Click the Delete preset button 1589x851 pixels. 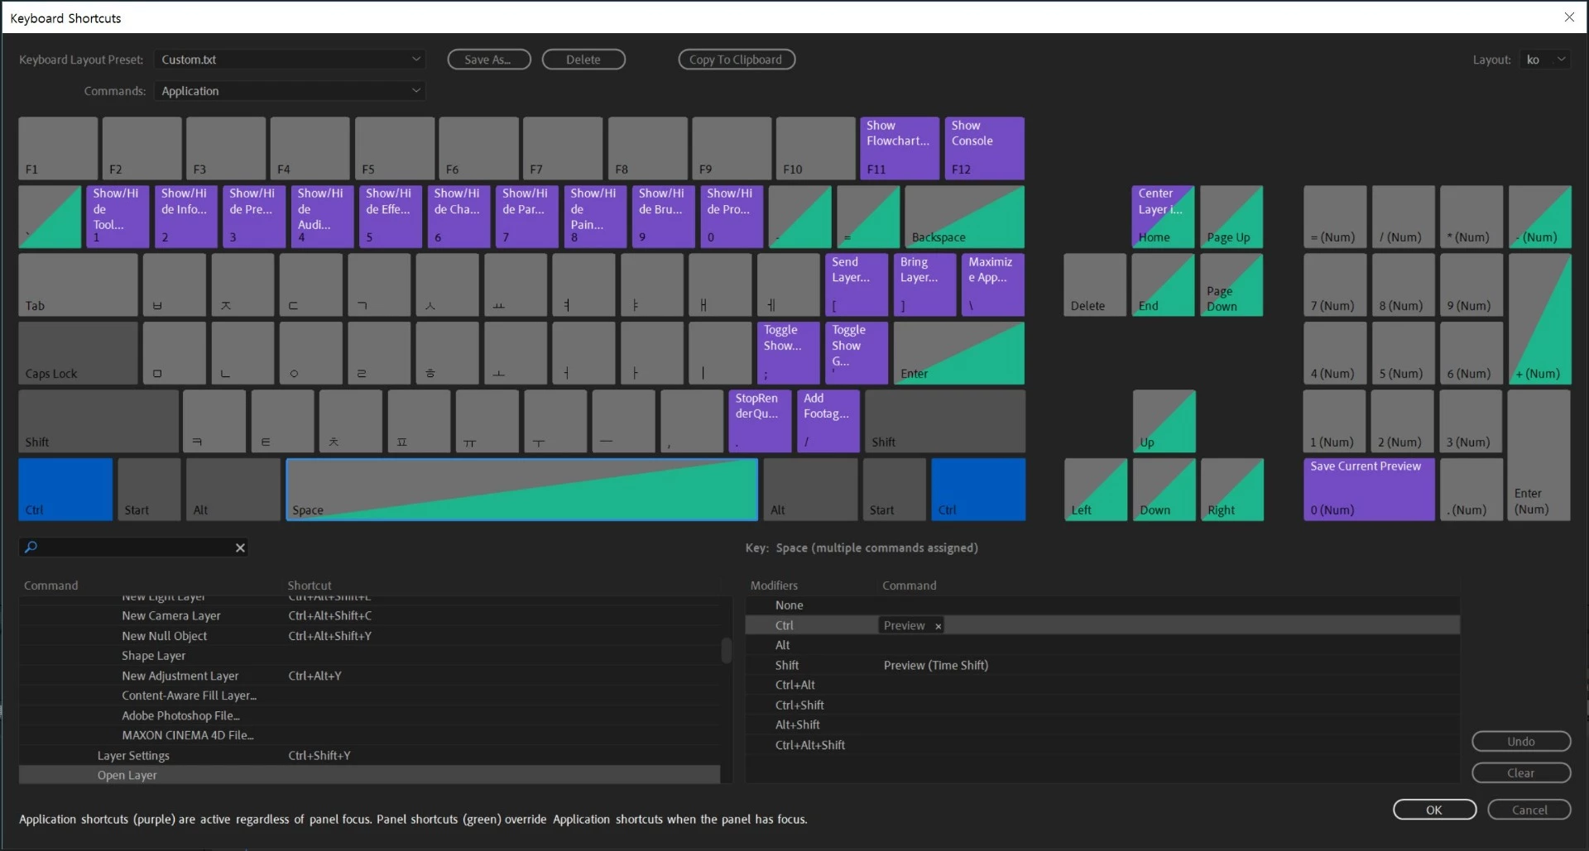[583, 60]
